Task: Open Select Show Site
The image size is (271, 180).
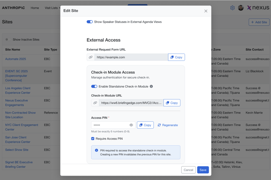Action: [x=17, y=150]
